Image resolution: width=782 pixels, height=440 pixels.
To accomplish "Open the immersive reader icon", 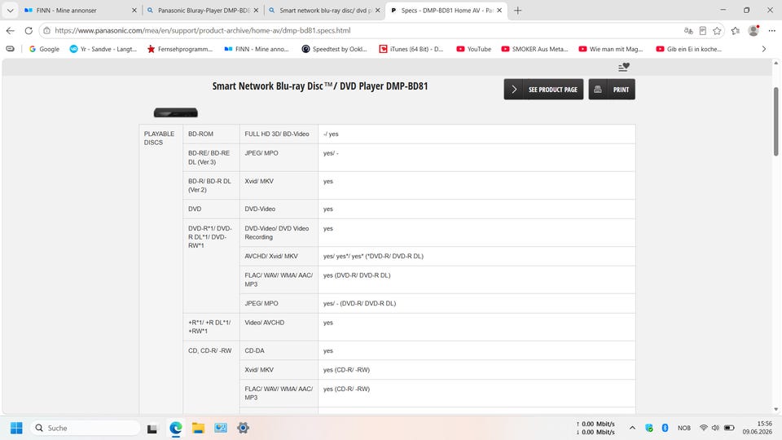I will click(x=703, y=30).
